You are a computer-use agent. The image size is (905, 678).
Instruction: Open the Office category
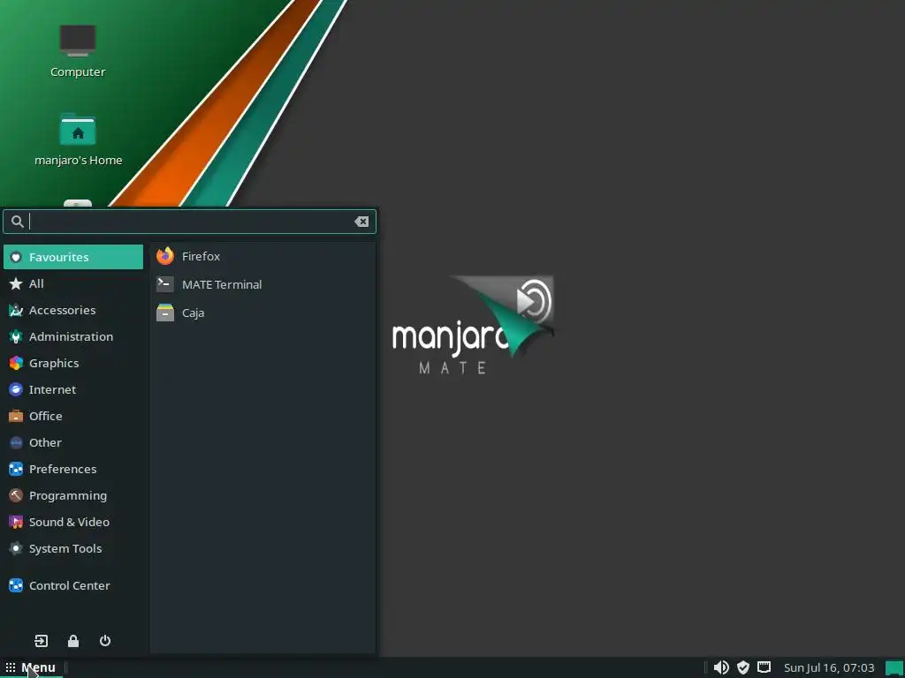(x=73, y=417)
